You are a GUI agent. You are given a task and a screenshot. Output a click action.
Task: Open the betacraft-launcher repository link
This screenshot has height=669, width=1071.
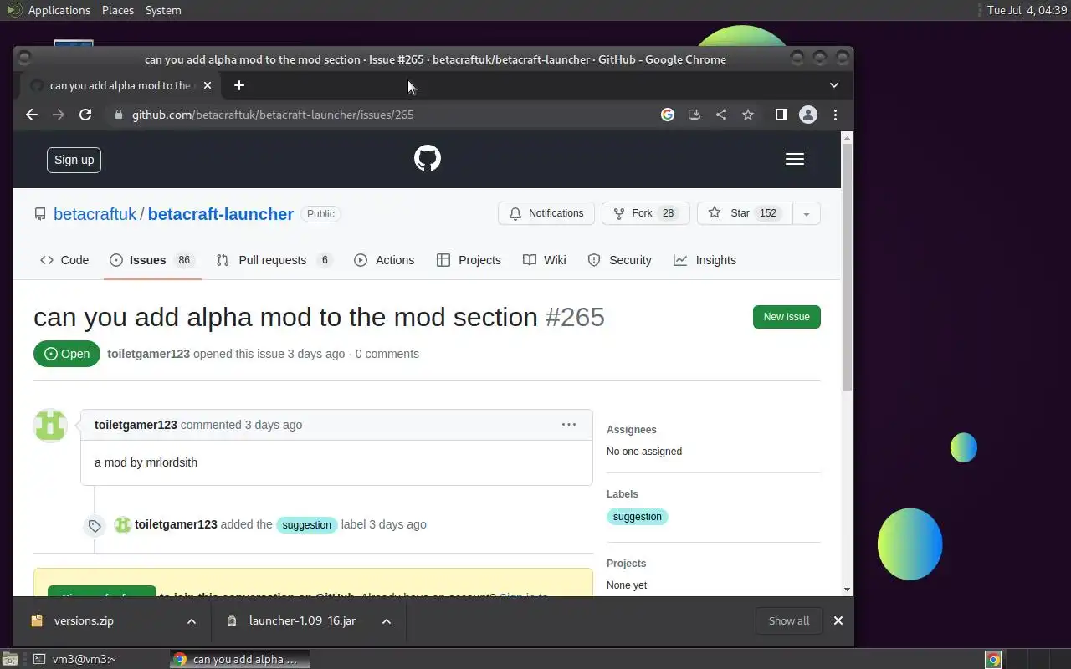click(x=221, y=214)
